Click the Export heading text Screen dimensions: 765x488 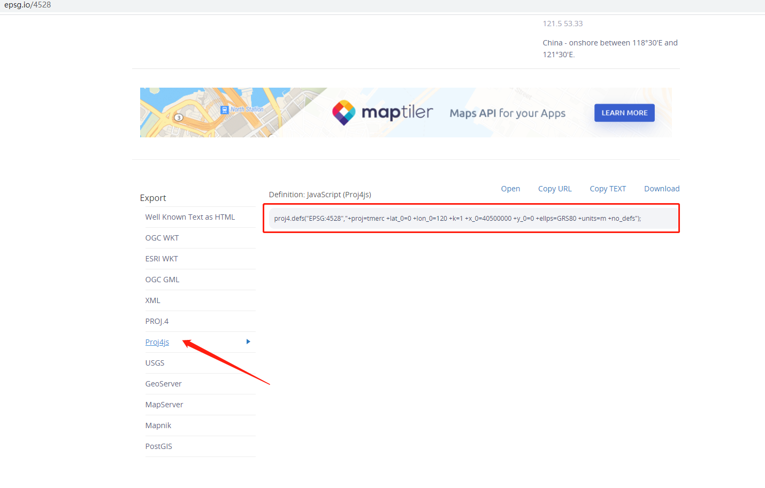(153, 198)
